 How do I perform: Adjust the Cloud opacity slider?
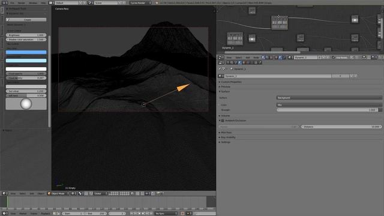(26, 73)
